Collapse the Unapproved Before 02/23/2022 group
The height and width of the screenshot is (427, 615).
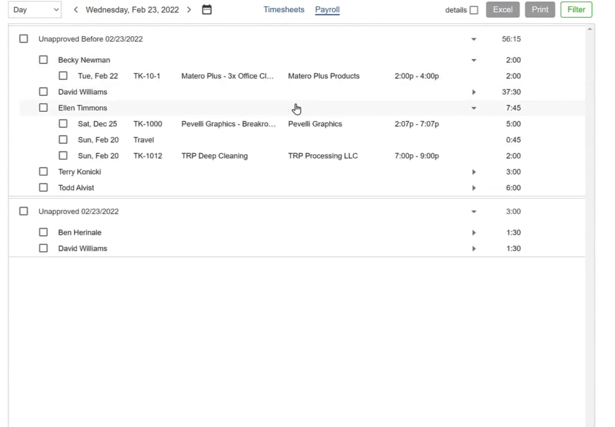474,39
